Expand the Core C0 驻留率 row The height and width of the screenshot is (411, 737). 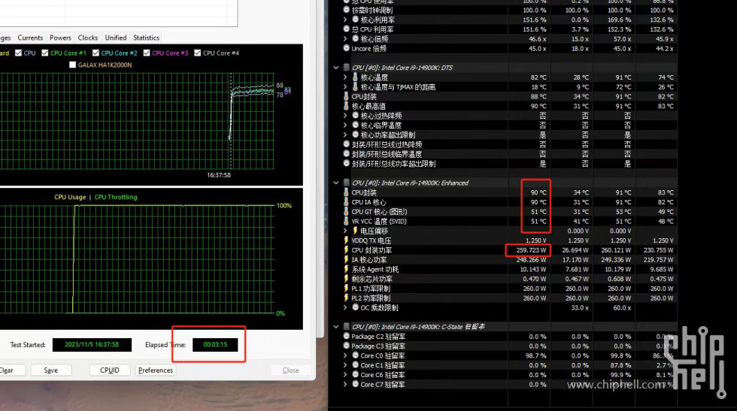[345, 355]
